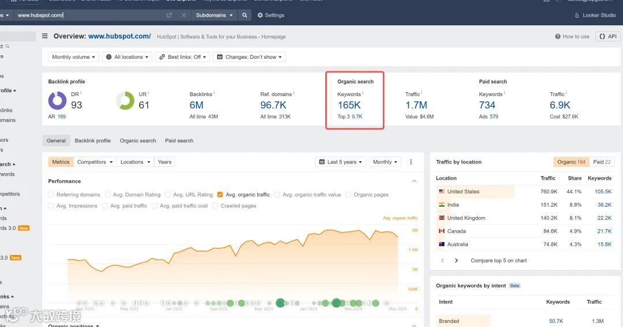Image resolution: width=623 pixels, height=327 pixels.
Task: Open the Best links: Off dropdown
Action: coord(183,57)
